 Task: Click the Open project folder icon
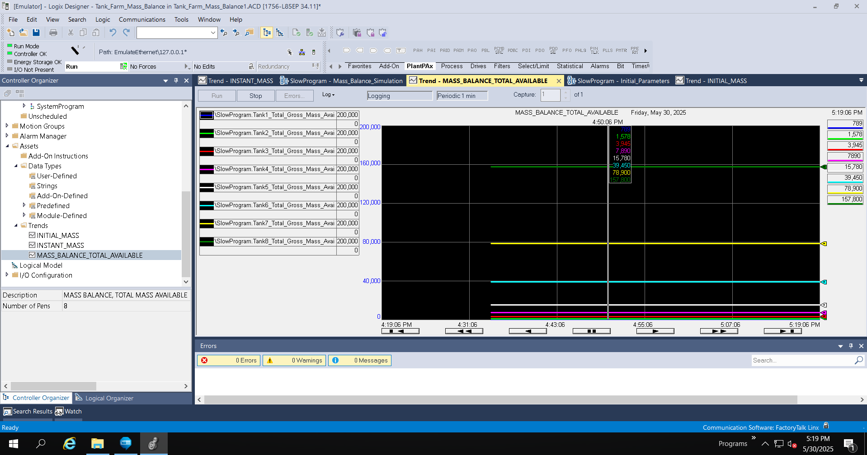(23, 32)
